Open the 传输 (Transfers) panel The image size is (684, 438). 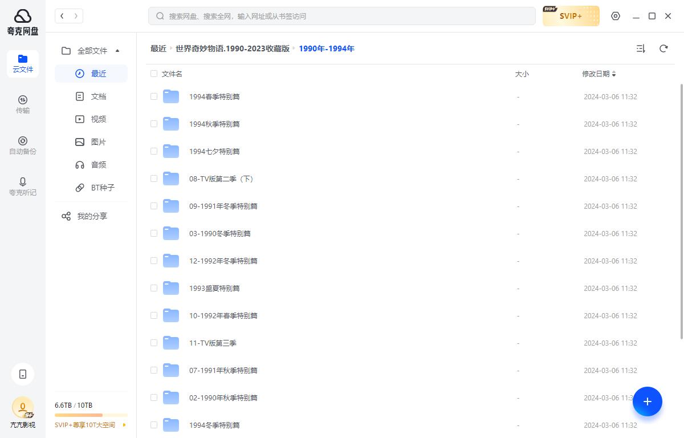(x=22, y=105)
